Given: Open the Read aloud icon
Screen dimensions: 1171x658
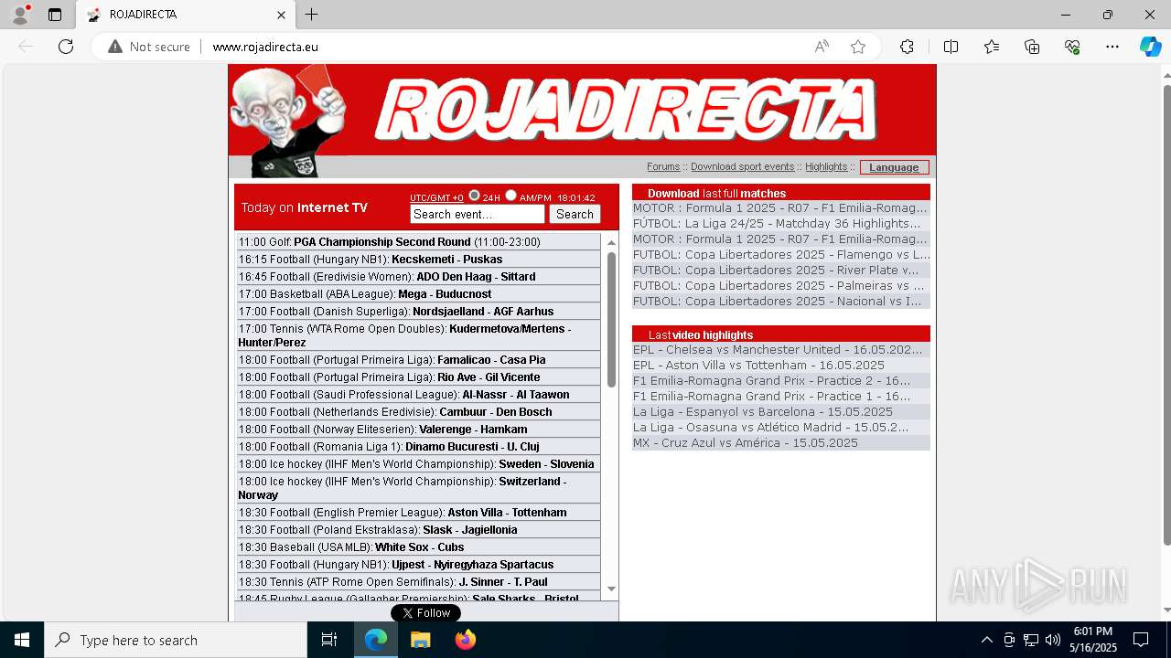Looking at the screenshot, I should pos(822,47).
